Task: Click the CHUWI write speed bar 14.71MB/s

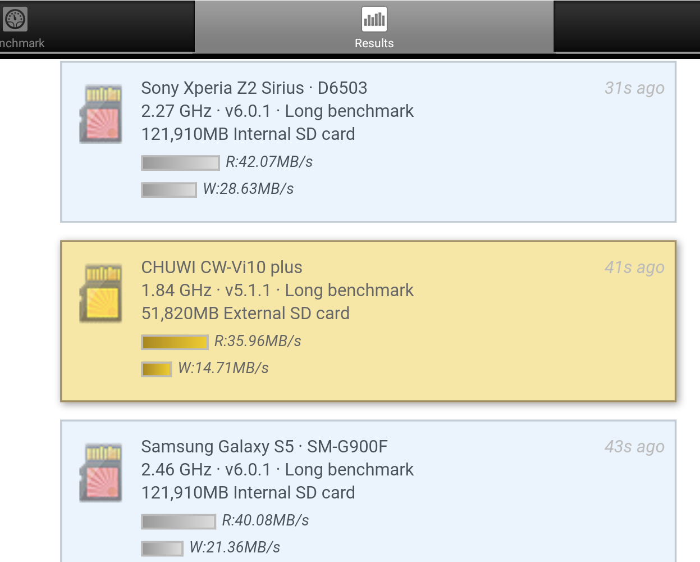Action: [x=156, y=369]
